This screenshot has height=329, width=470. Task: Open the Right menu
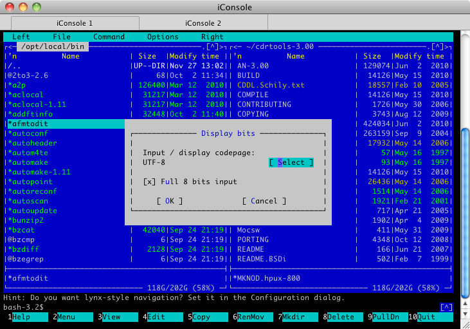(x=212, y=37)
